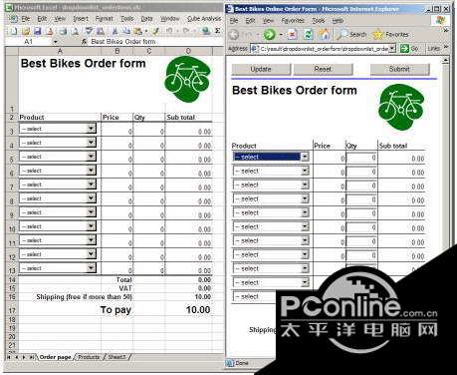The height and width of the screenshot is (375, 457).
Task: Open Favorites star in Internet Explorer toolbar
Action: (390, 34)
